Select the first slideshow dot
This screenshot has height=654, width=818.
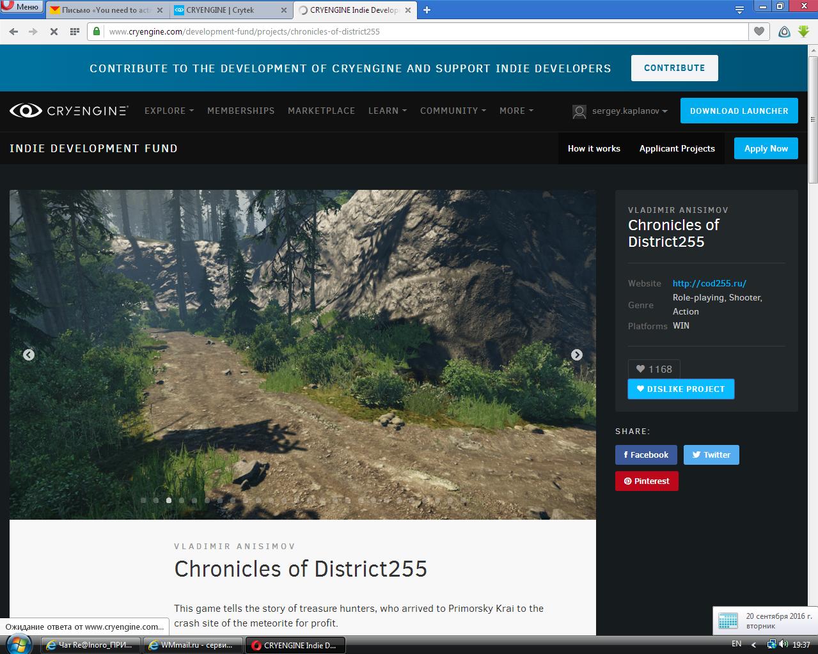click(143, 500)
